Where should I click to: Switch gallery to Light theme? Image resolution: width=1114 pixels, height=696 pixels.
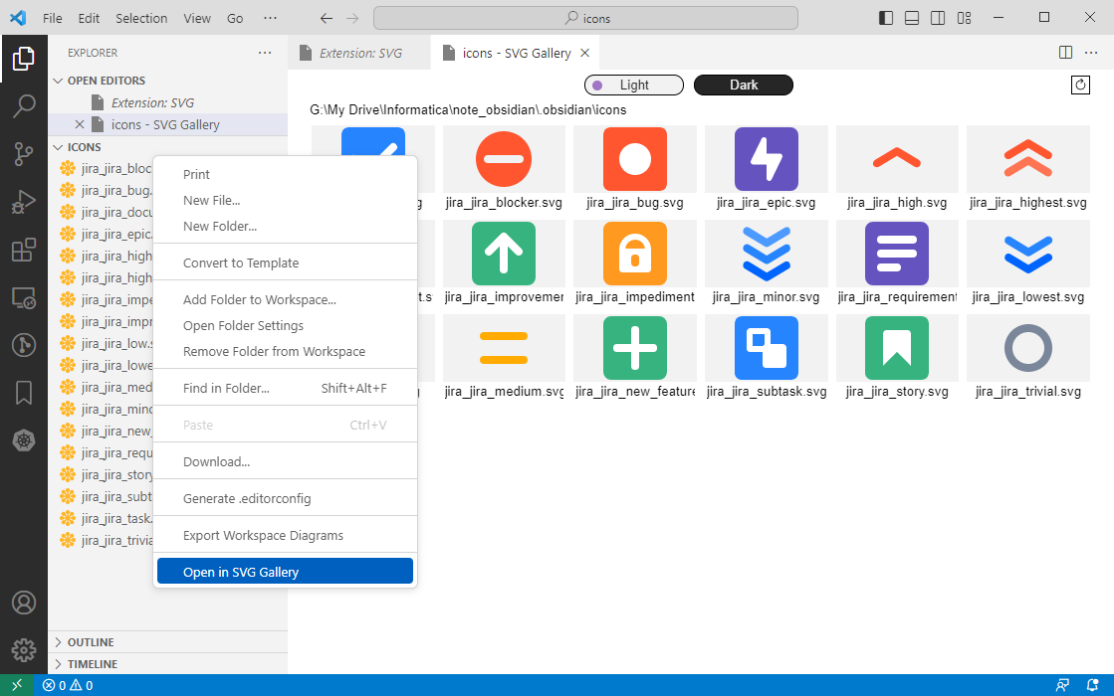coord(634,86)
